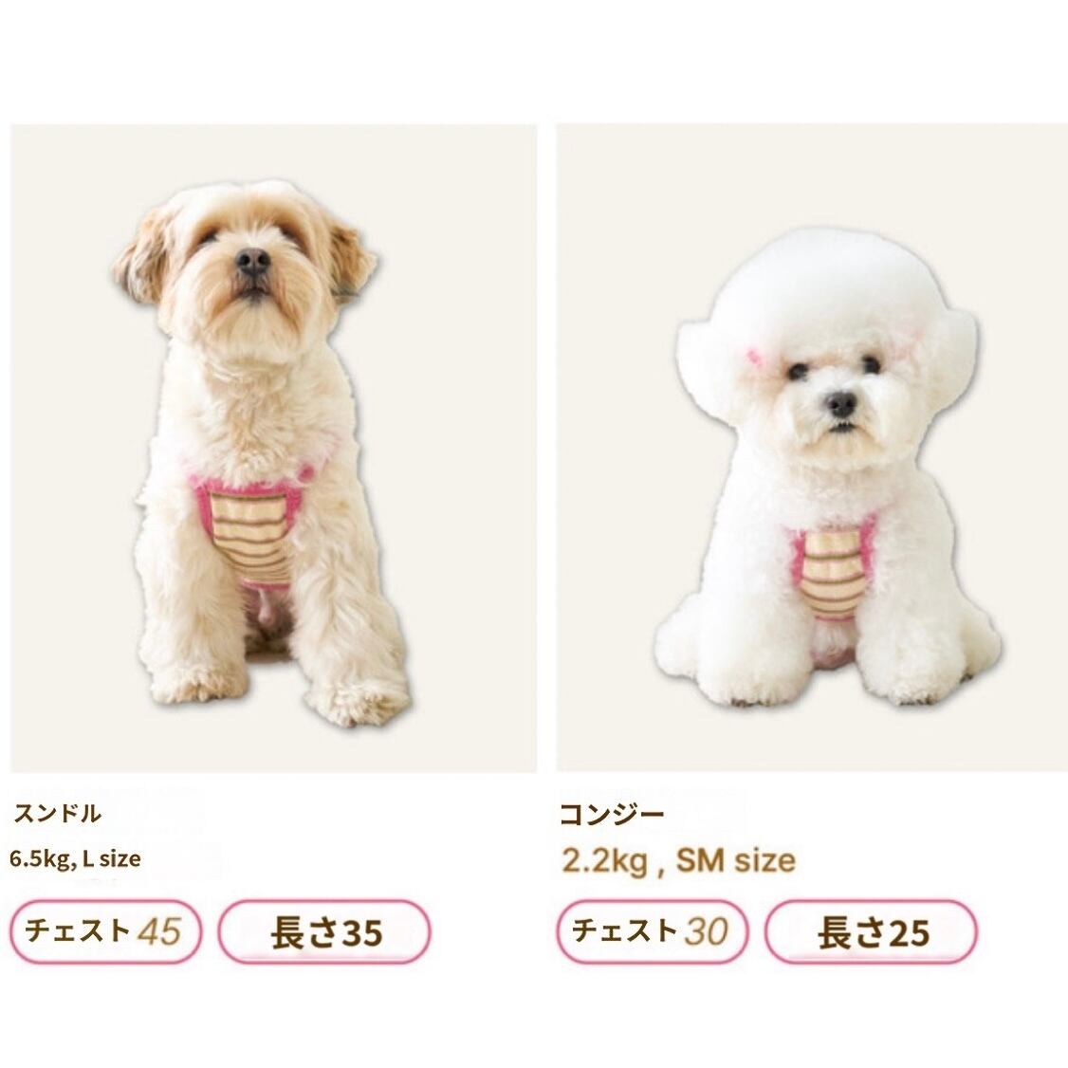
Task: Click コンジー's black nose
Action: point(842,405)
